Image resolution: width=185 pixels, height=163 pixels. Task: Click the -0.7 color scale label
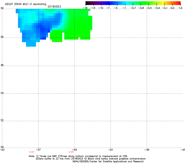[133, 8]
